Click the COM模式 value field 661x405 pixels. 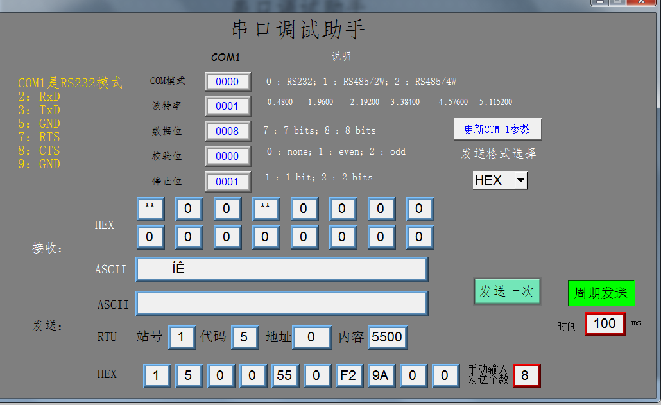point(227,82)
